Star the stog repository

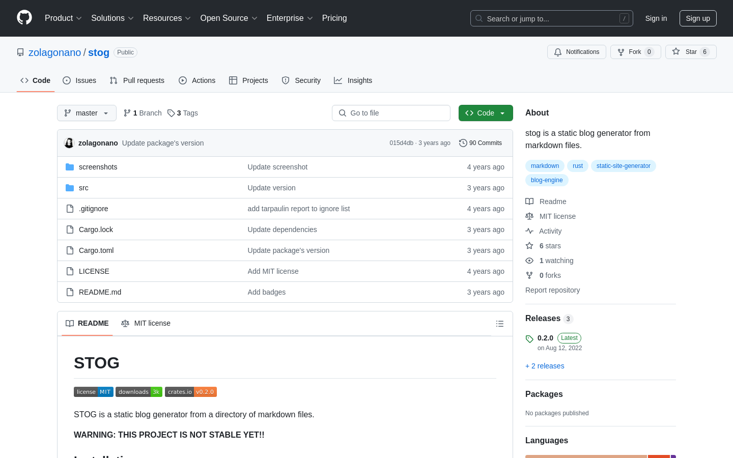click(x=691, y=52)
